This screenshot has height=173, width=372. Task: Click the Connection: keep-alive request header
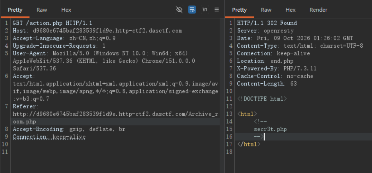(x=49, y=137)
